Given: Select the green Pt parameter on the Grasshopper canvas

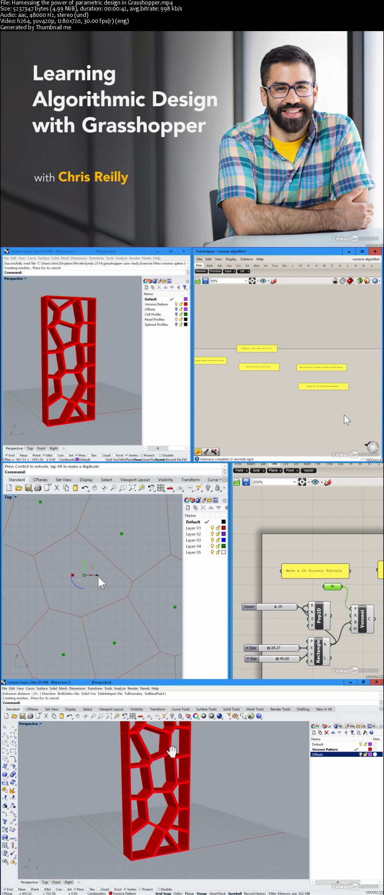Looking at the screenshot, I should pyautogui.click(x=332, y=586).
